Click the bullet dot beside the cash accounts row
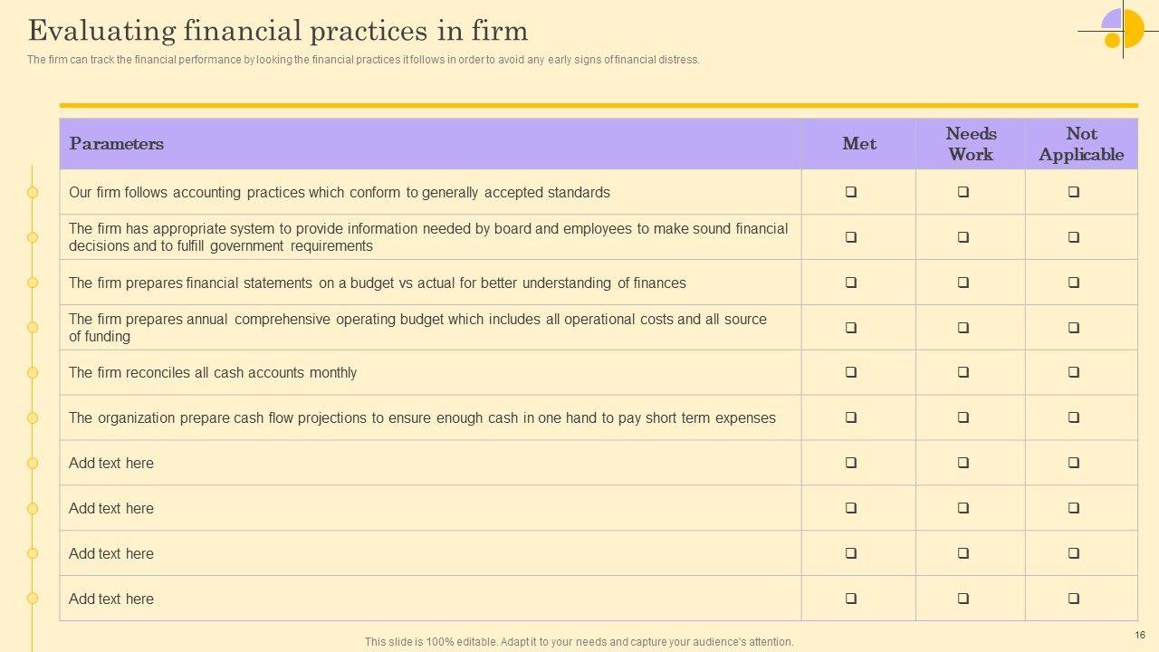Viewport: 1159px width, 652px height. 33,372
